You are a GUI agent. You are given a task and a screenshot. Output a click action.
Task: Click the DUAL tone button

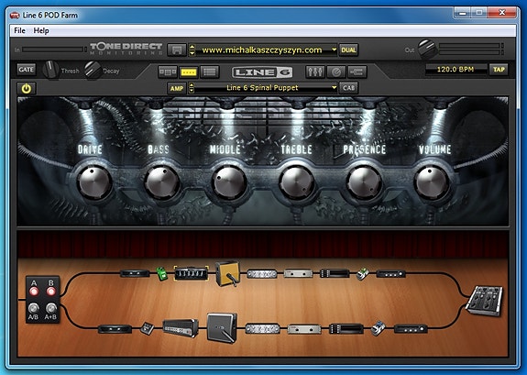348,50
